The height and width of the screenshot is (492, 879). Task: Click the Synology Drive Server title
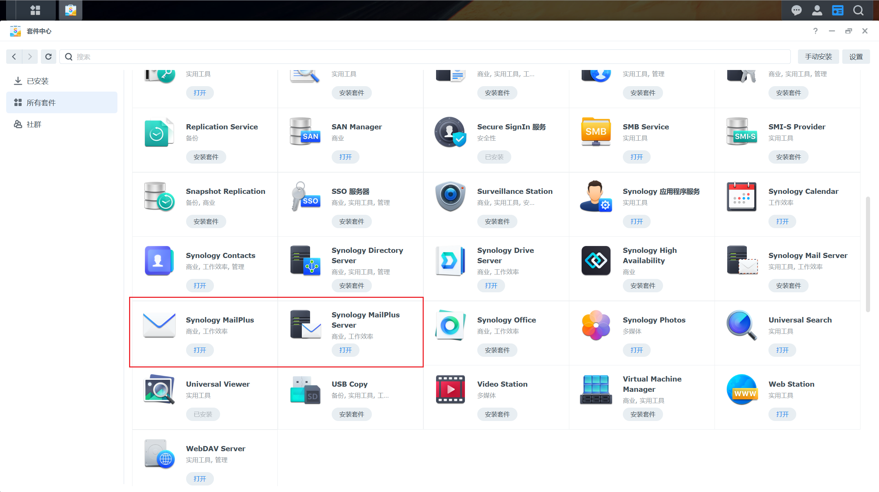coord(505,256)
